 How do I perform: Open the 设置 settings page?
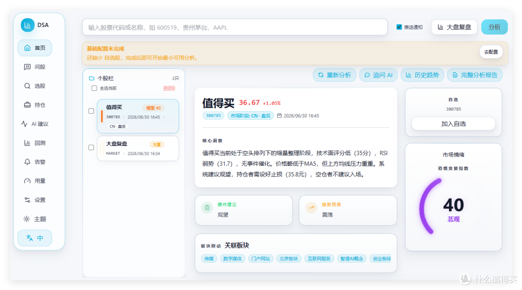click(35, 200)
